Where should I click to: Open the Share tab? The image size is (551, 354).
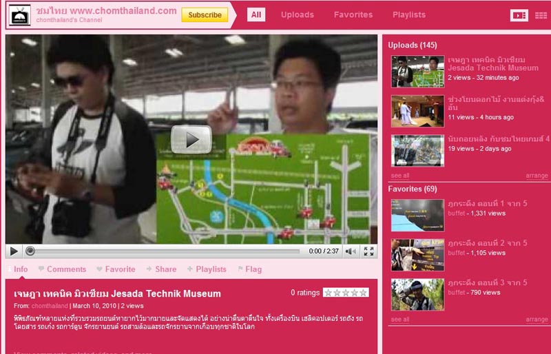pos(162,269)
